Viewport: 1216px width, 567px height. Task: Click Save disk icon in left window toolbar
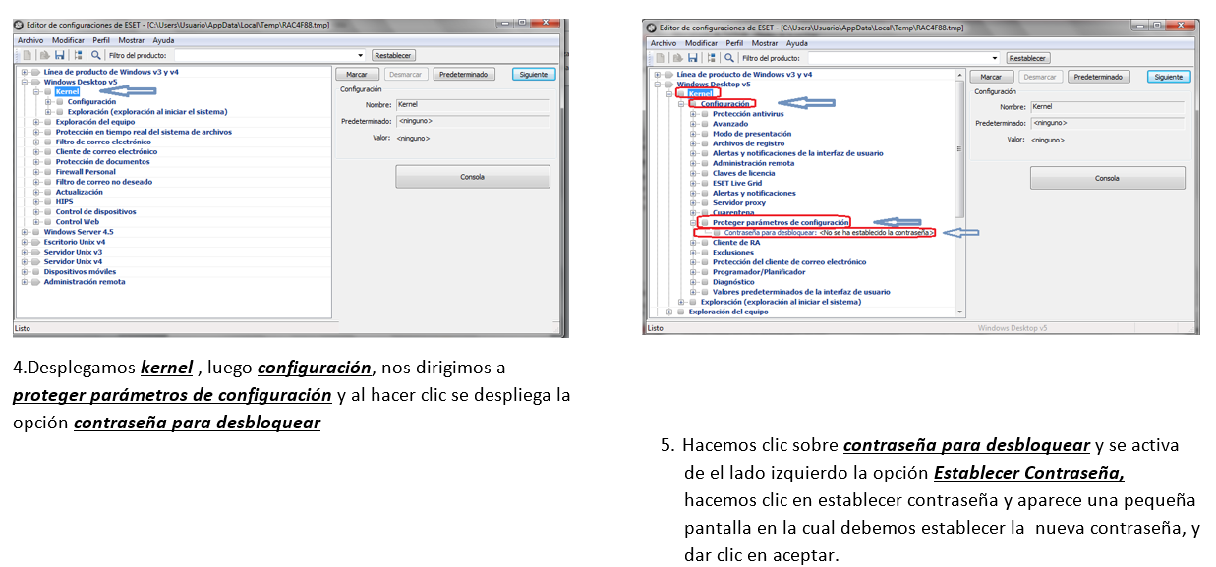60,56
